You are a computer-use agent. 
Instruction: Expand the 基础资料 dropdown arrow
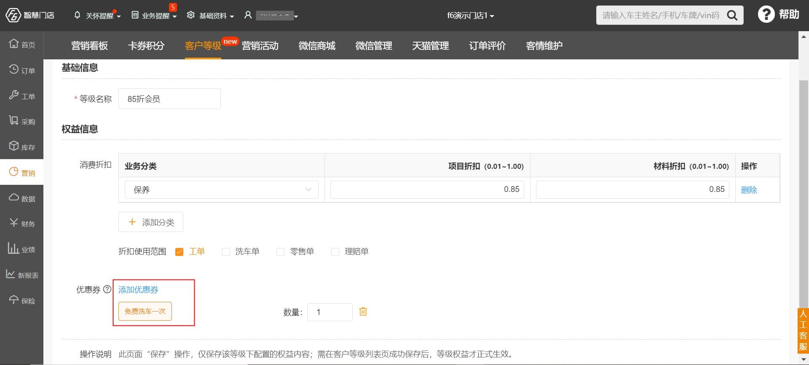point(232,16)
